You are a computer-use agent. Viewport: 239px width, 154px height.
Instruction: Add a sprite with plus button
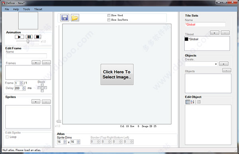click(x=36, y=101)
